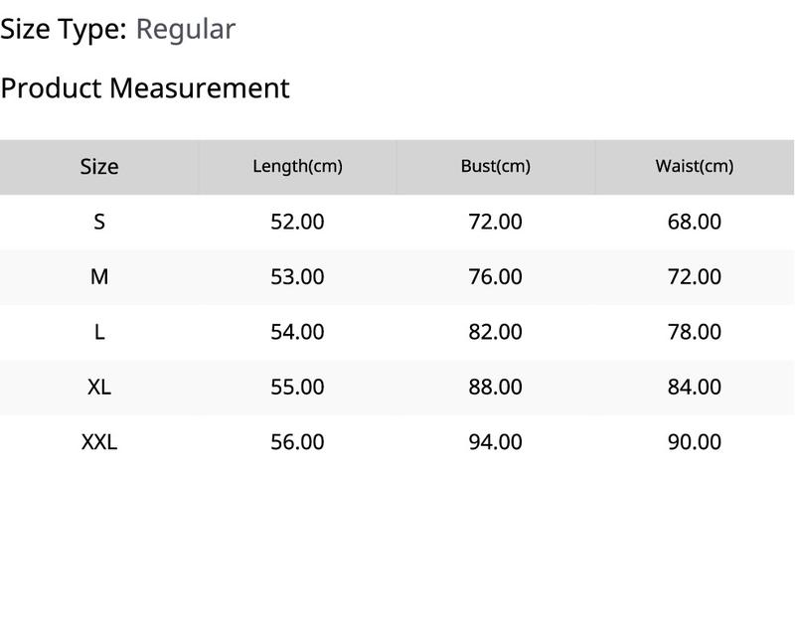
Task: Click the Regular size type value
Action: (x=186, y=29)
